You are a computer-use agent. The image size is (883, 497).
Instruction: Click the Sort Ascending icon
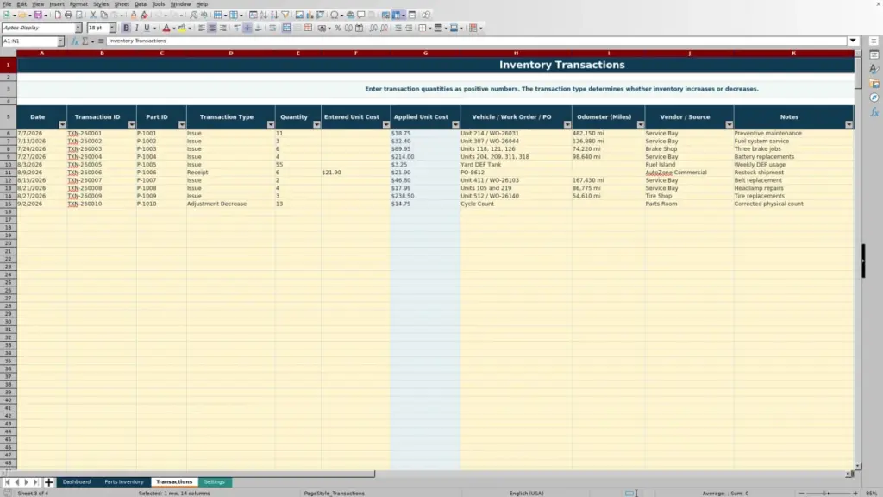(x=264, y=15)
